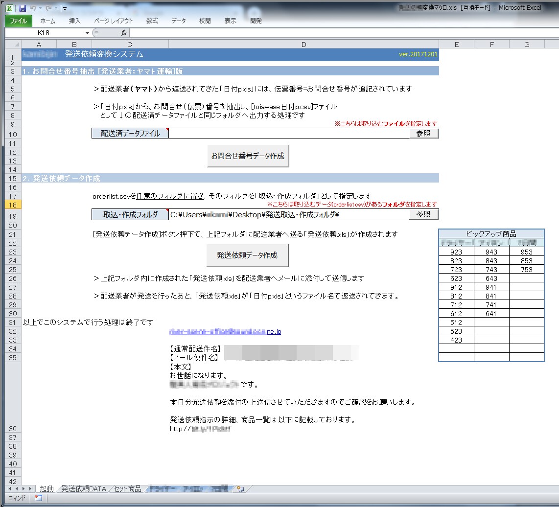
Task: Open the 数式 ribbon tab
Action: pyautogui.click(x=152, y=21)
